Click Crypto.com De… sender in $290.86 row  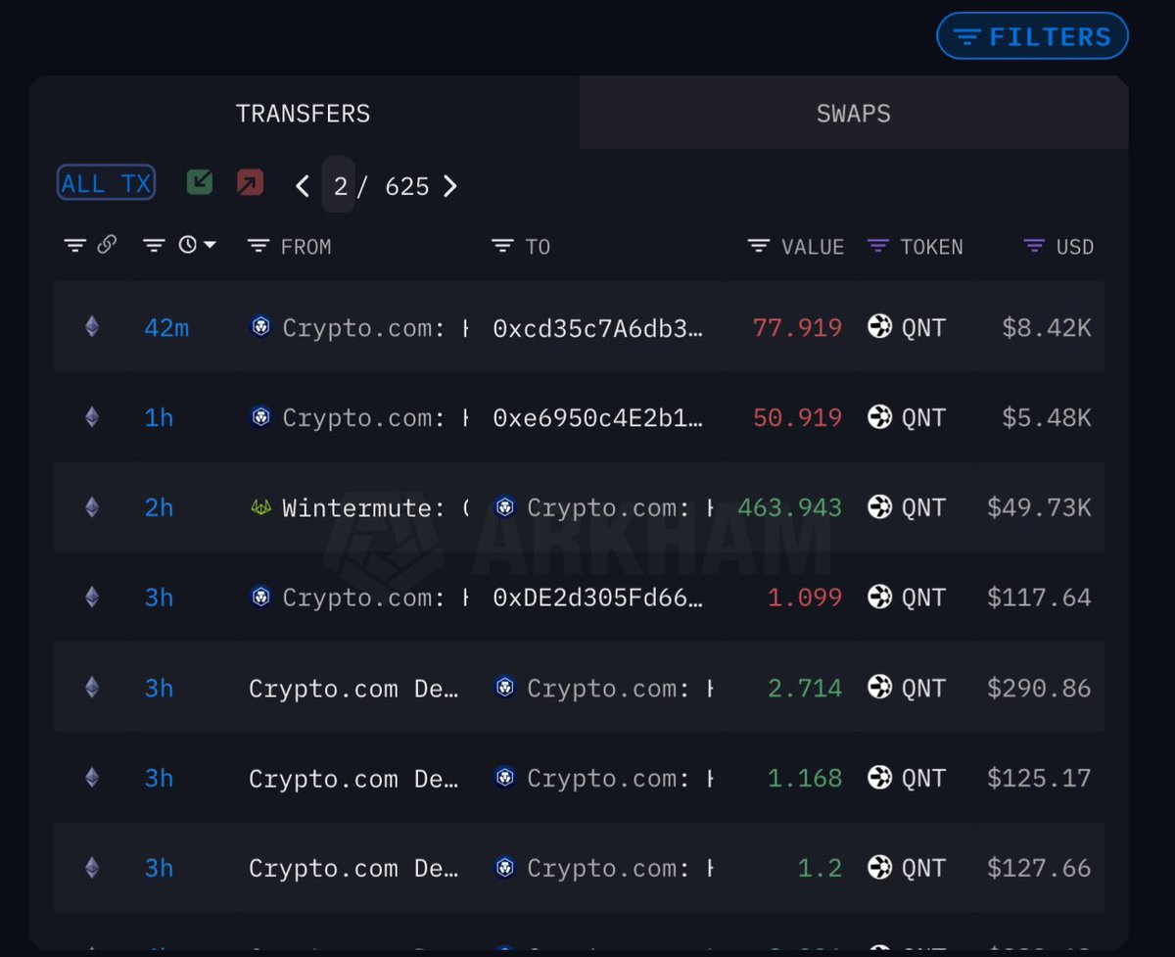click(x=353, y=688)
